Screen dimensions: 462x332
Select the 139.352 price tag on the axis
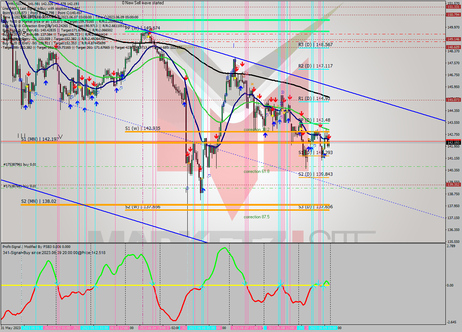point(453,185)
